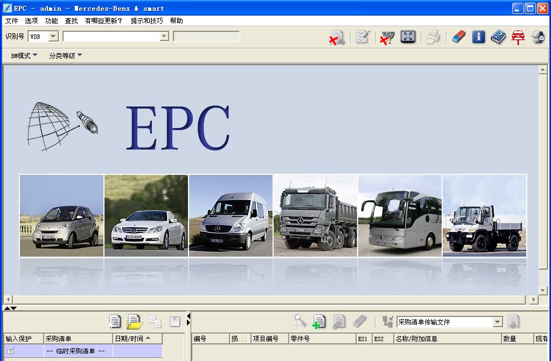
Task: Open the WDB identifier prefix dropdown
Action: 53,37
